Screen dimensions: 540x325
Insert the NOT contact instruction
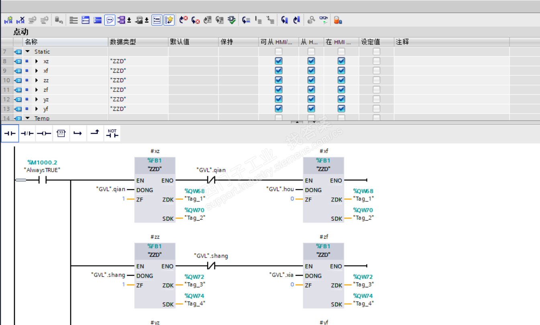(x=112, y=134)
